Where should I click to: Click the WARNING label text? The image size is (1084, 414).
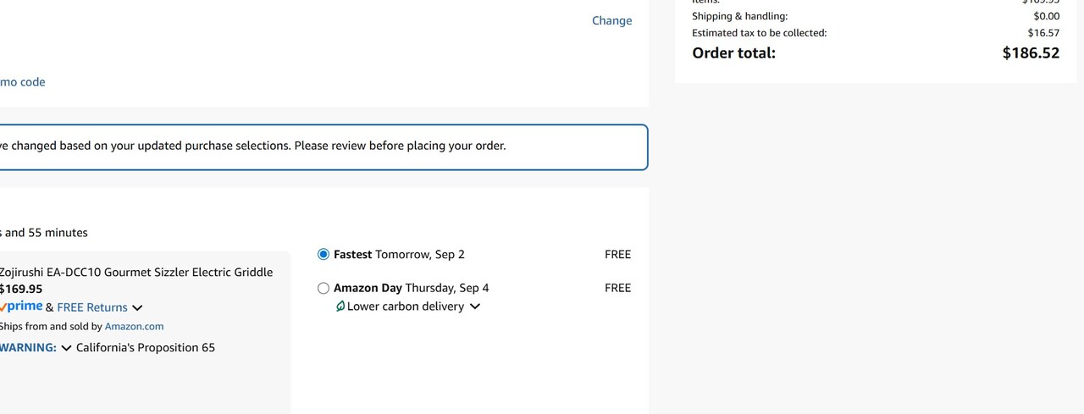click(28, 348)
